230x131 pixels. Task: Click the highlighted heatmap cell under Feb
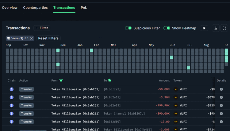[91, 50]
